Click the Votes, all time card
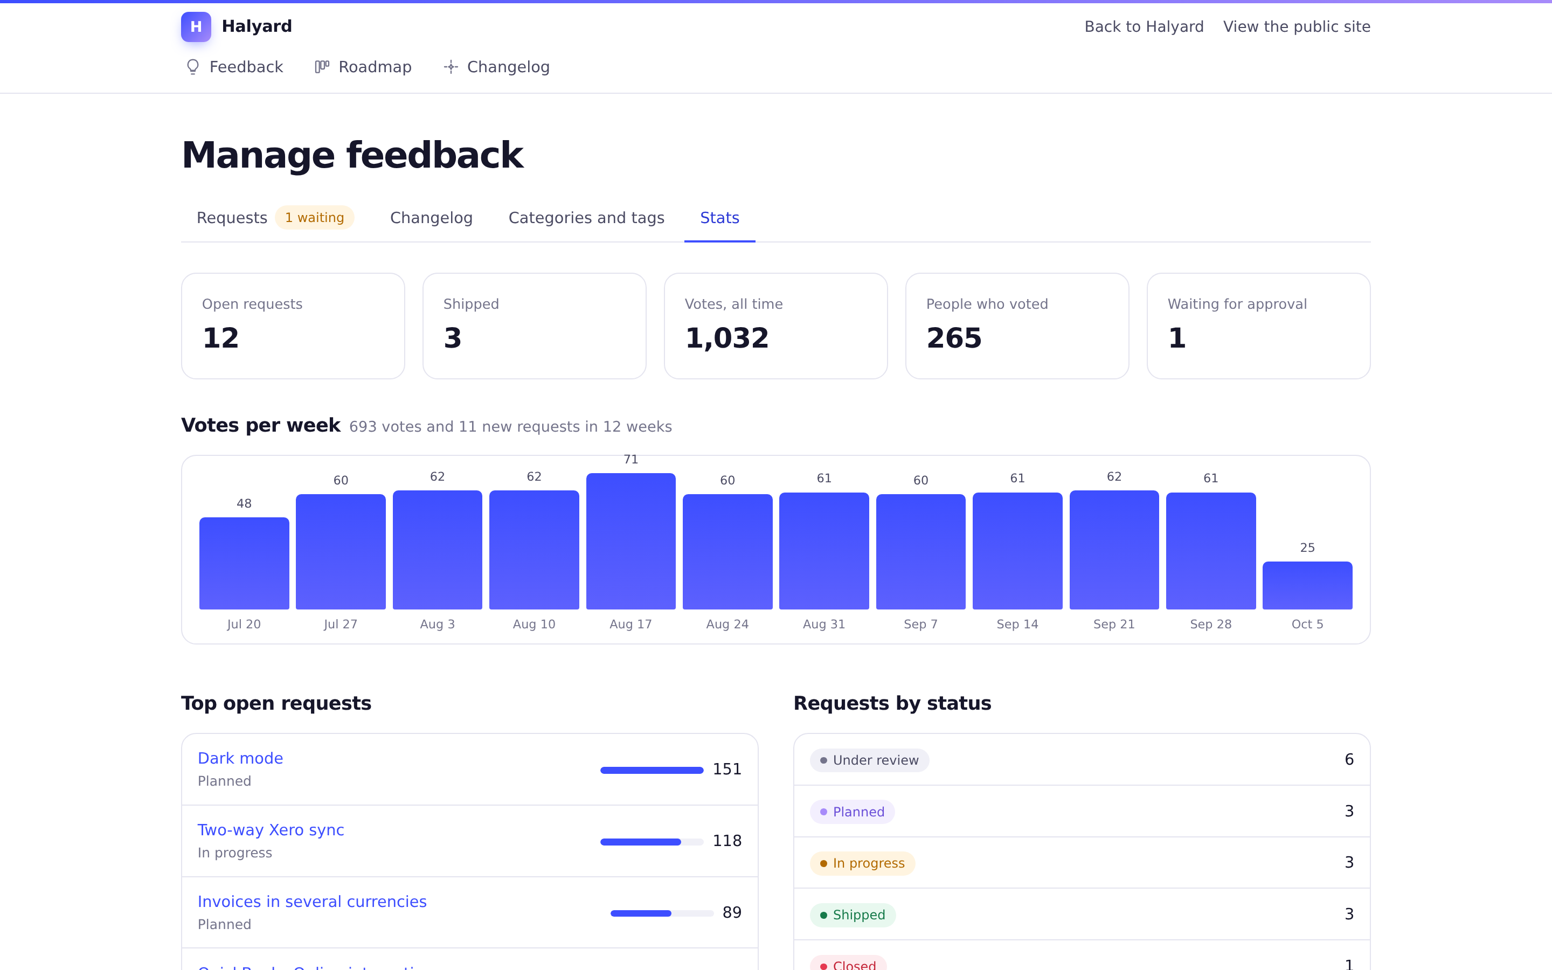The image size is (1552, 970). tap(776, 326)
